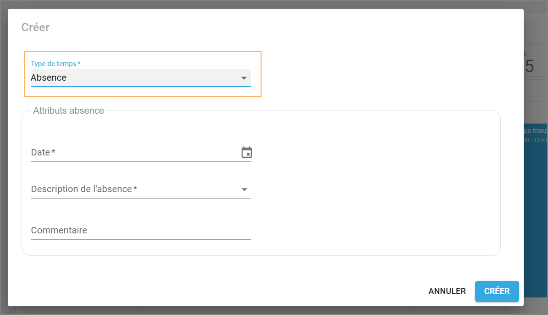Click the Attributs absence group legend

pos(68,111)
